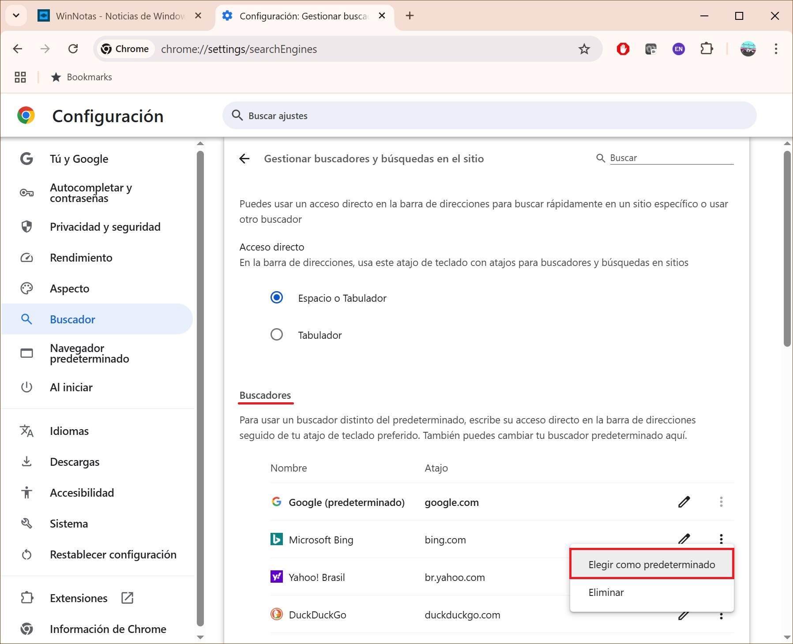Open a new tab with the plus button
793x644 pixels.
(x=410, y=16)
